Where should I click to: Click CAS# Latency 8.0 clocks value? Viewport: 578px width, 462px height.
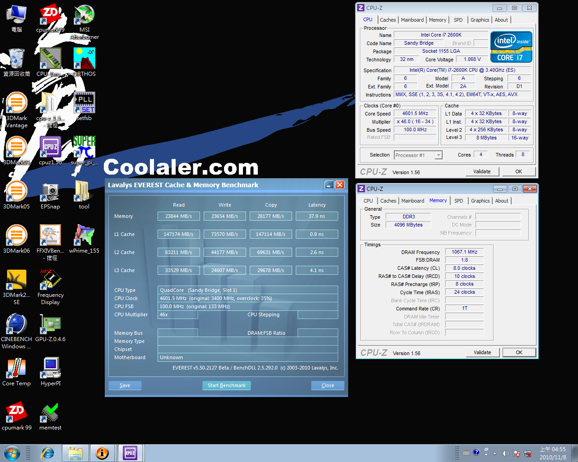[464, 268]
